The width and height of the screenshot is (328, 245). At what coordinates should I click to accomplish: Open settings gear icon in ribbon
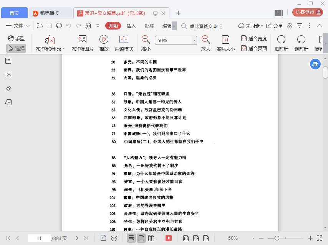(290, 26)
